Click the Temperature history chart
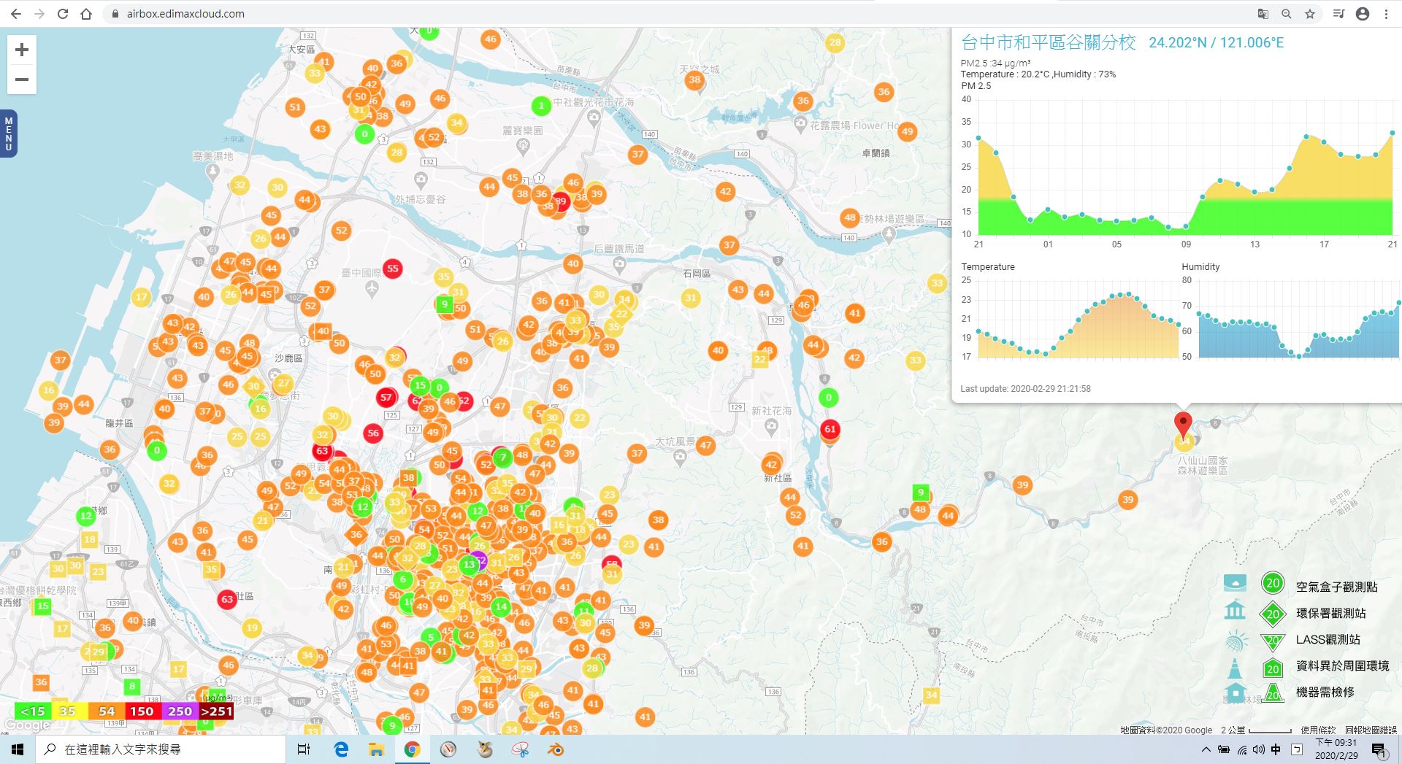 coord(1070,318)
